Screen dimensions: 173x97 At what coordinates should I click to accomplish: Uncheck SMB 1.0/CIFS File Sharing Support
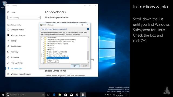click(x=44, y=44)
